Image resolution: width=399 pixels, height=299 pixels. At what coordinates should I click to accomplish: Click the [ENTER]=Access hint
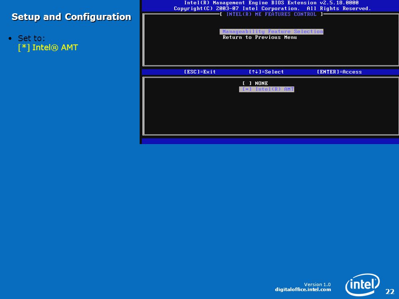click(339, 72)
